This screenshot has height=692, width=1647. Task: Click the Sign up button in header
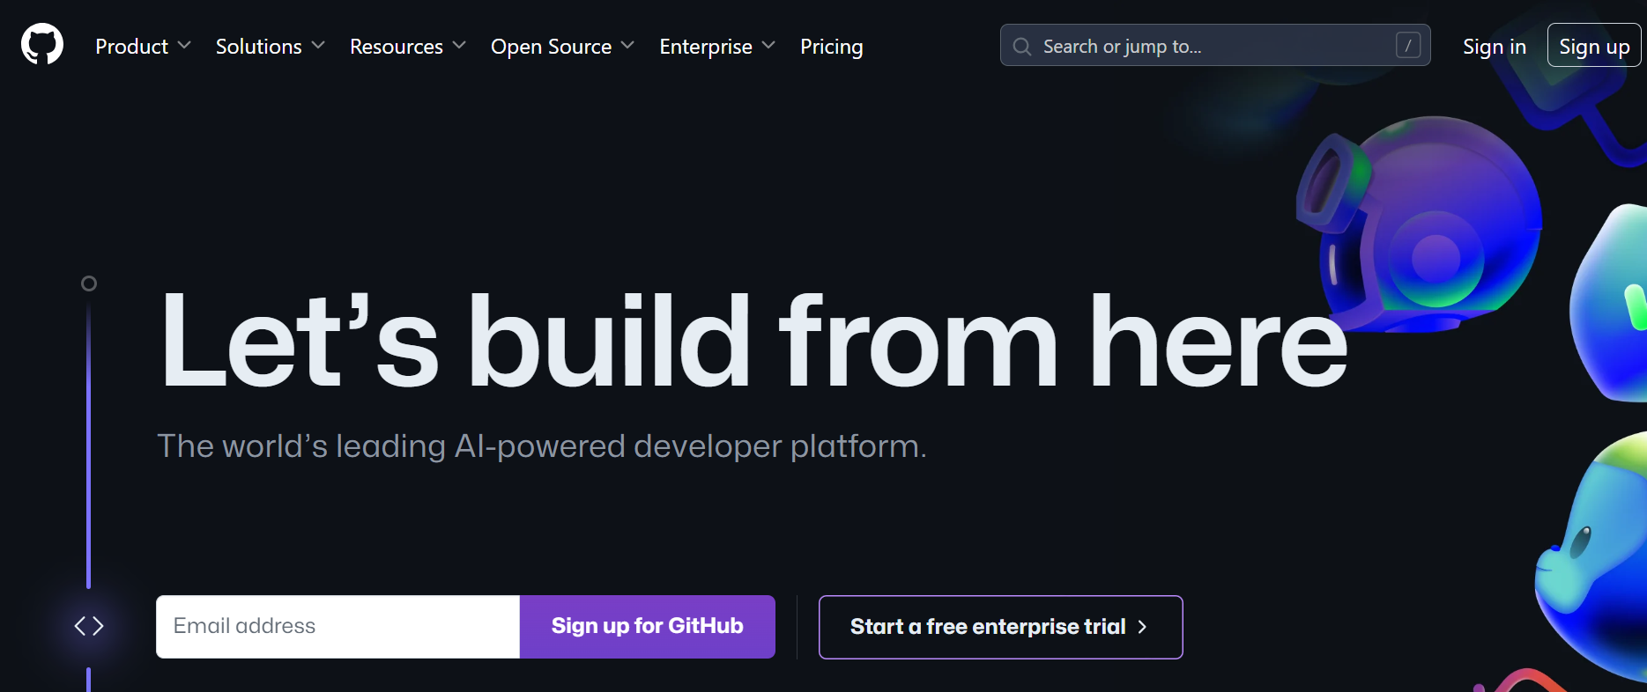[x=1593, y=46]
